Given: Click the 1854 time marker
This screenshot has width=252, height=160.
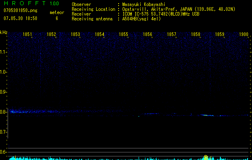Looking at the screenshot, I should 99,34.
